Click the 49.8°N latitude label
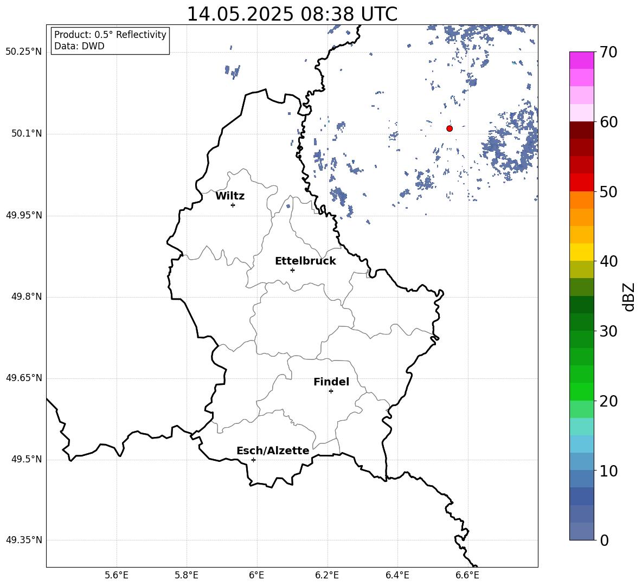This screenshot has height=586, width=642. pos(27,297)
